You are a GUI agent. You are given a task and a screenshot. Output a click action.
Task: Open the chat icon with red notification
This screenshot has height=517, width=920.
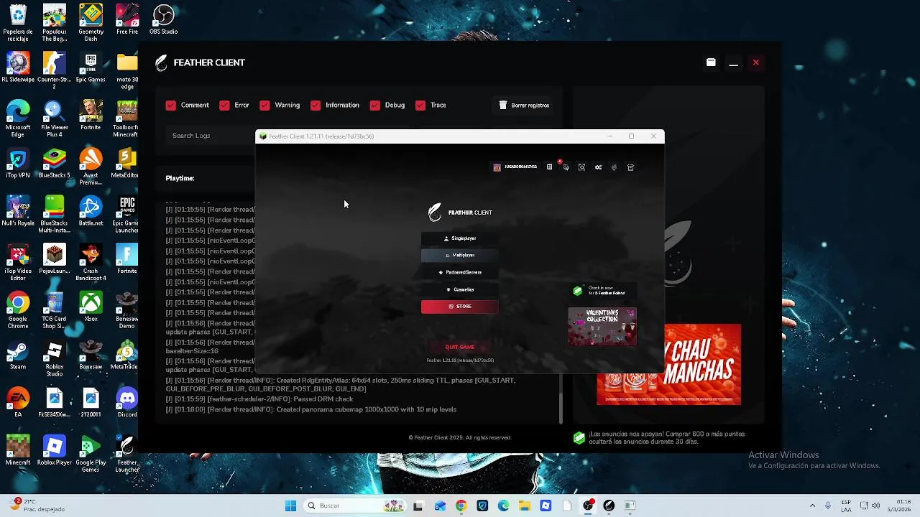click(566, 167)
